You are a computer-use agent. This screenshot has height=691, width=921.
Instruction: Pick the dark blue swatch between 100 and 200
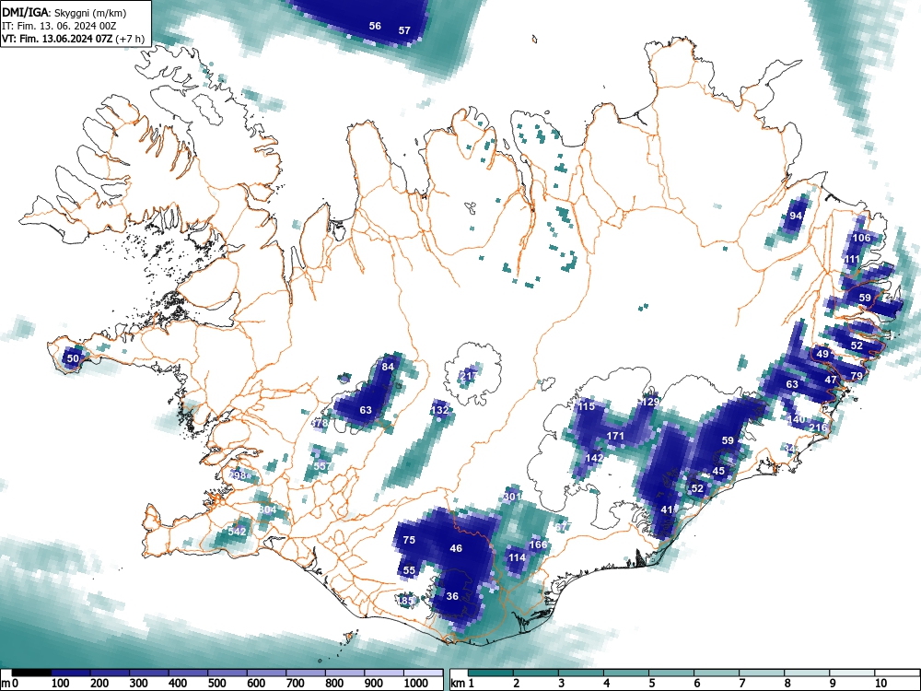(x=71, y=673)
